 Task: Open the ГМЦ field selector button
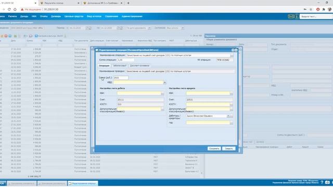[232, 123]
